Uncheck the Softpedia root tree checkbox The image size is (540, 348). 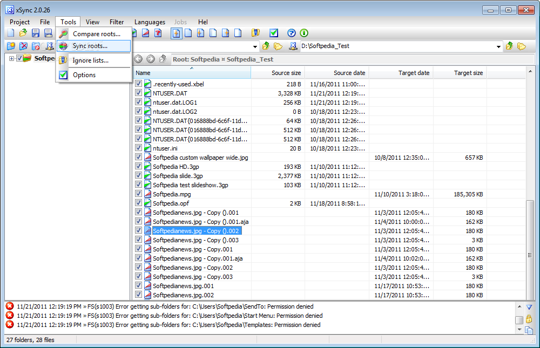point(19,58)
